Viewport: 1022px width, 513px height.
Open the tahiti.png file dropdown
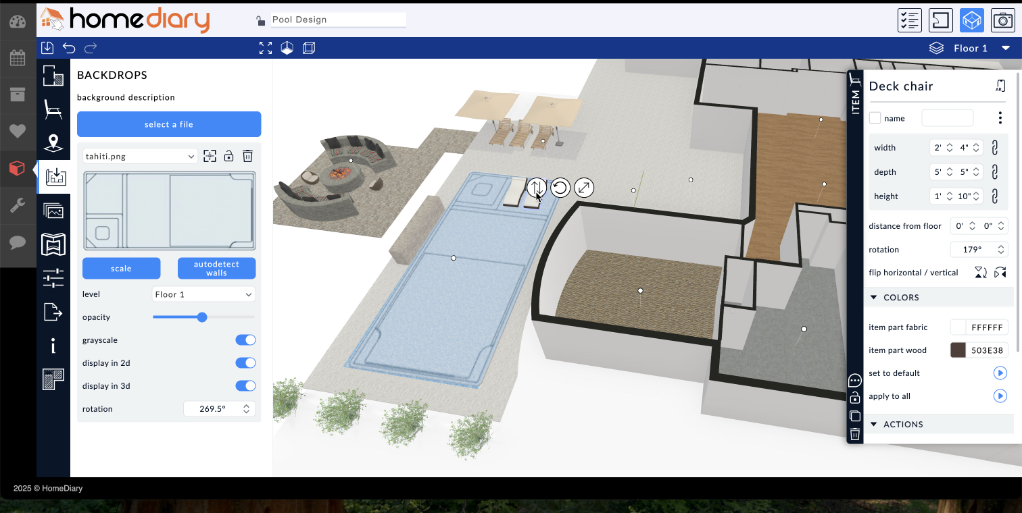(x=140, y=157)
